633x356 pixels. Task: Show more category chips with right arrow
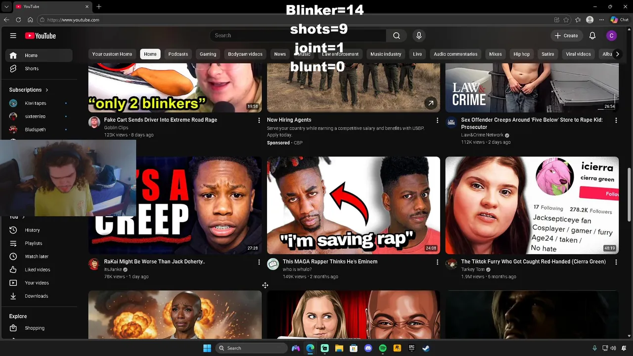[x=617, y=54]
